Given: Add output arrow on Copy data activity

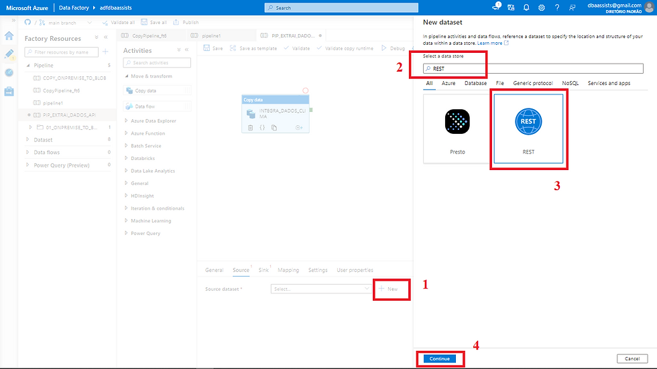Looking at the screenshot, I should (x=299, y=128).
